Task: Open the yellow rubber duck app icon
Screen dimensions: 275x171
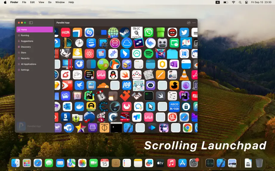Action: point(174,85)
